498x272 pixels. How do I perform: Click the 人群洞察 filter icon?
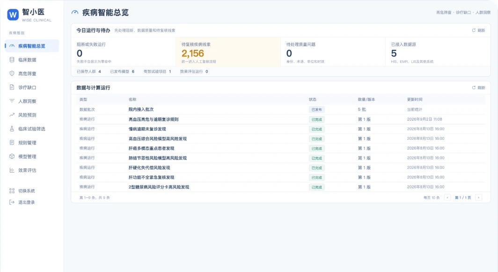pos(12,101)
